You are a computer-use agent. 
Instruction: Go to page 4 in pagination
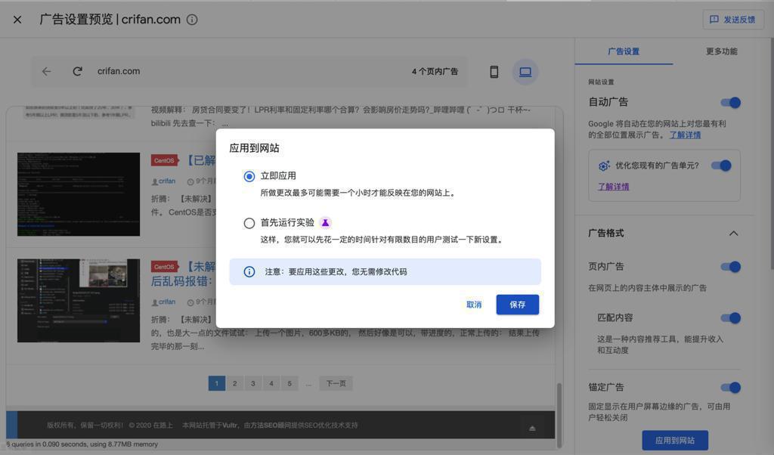[271, 383]
